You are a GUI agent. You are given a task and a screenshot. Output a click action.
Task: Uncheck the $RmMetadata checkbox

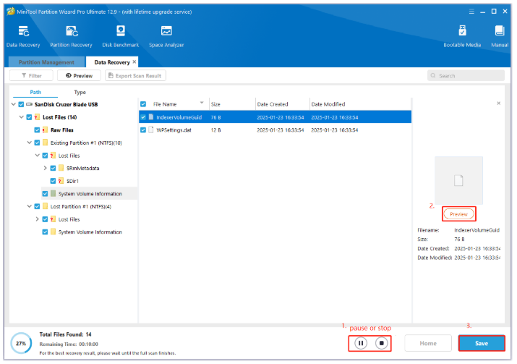[53, 169]
